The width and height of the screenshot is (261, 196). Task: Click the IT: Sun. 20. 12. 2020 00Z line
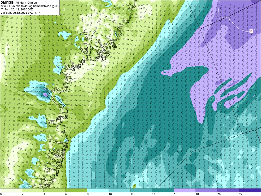pyautogui.click(x=17, y=9)
